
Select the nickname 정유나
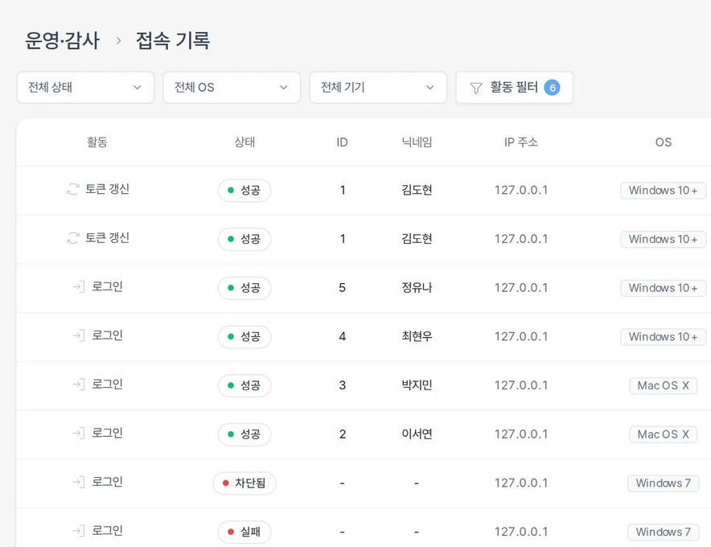[417, 287]
